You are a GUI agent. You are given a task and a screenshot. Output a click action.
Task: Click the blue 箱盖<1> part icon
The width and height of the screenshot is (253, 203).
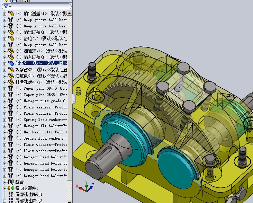11,63
